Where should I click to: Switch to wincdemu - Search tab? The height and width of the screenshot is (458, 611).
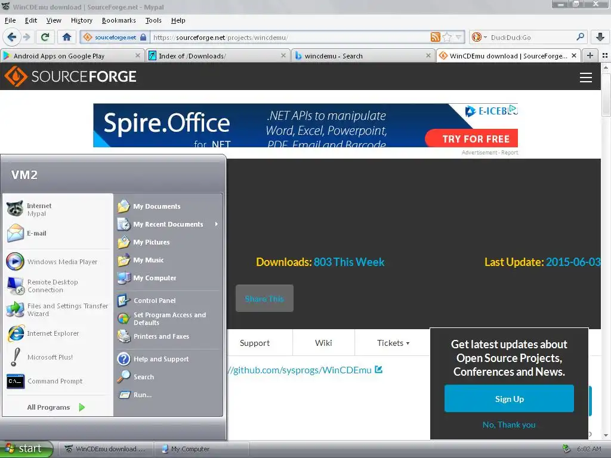click(363, 55)
